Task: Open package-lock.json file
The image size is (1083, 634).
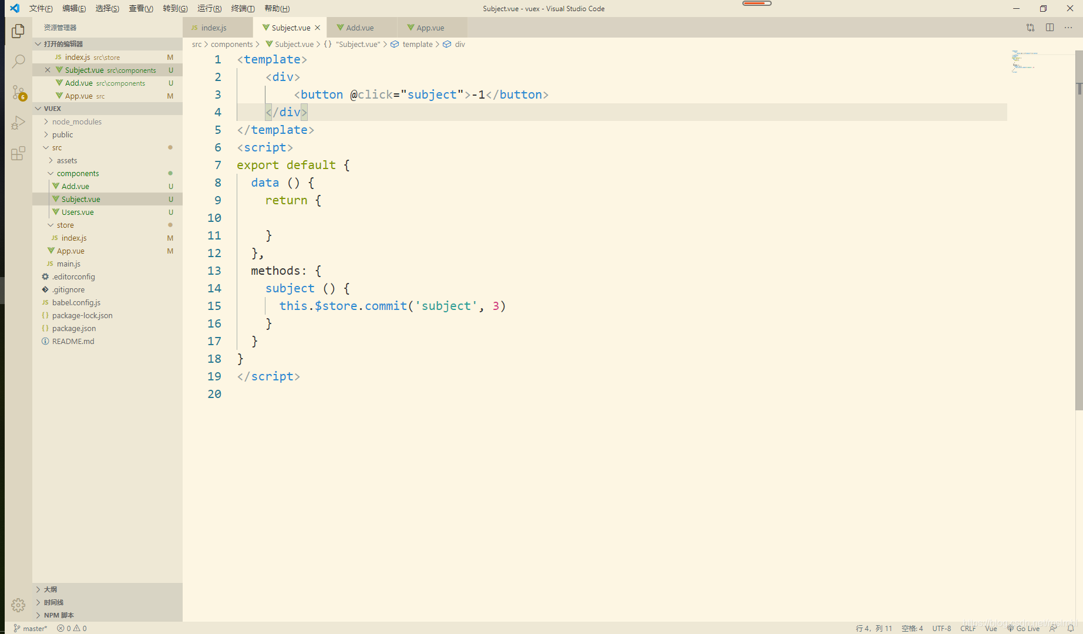Action: click(x=107, y=315)
